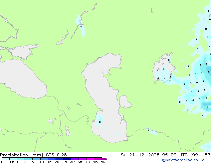Click the 5–10 mm legend color swatch
This screenshot has width=211, height=163.
click(x=36, y=159)
